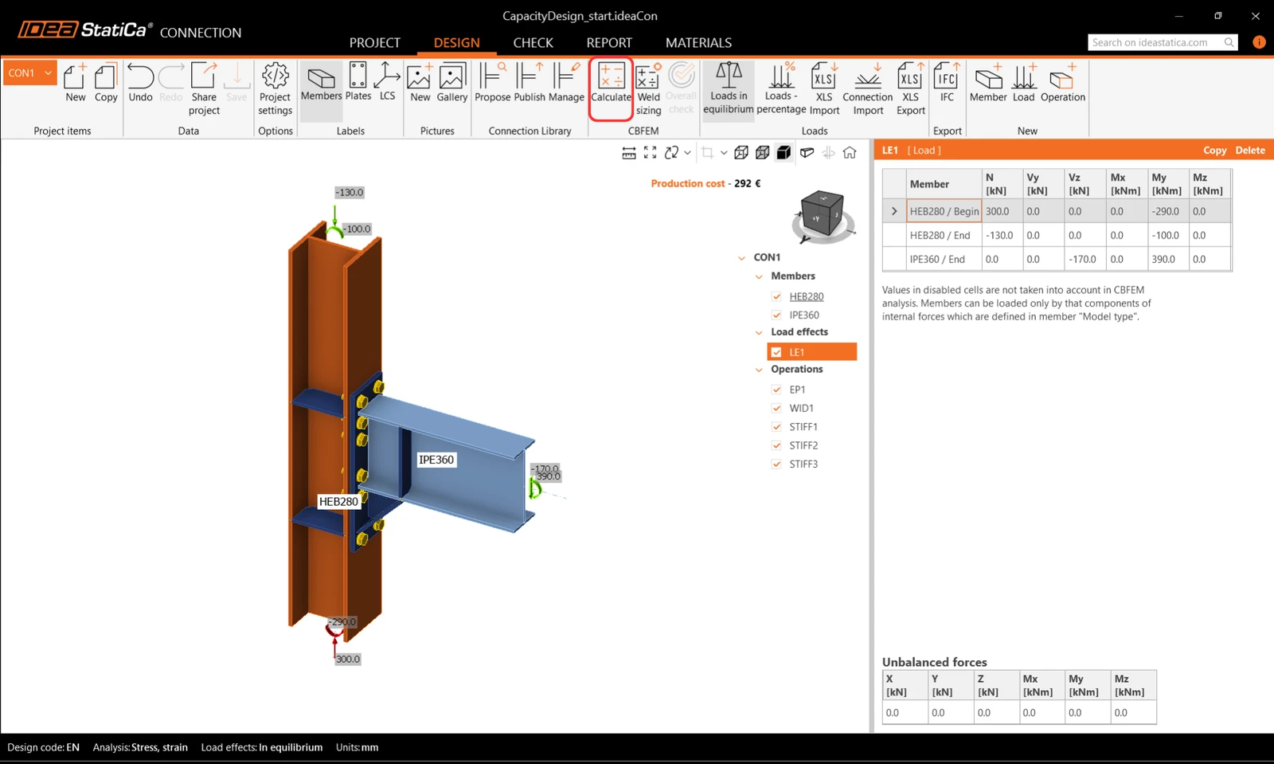Click the perspective view icon
Screen dimensions: 1274x764
[x=807, y=152]
